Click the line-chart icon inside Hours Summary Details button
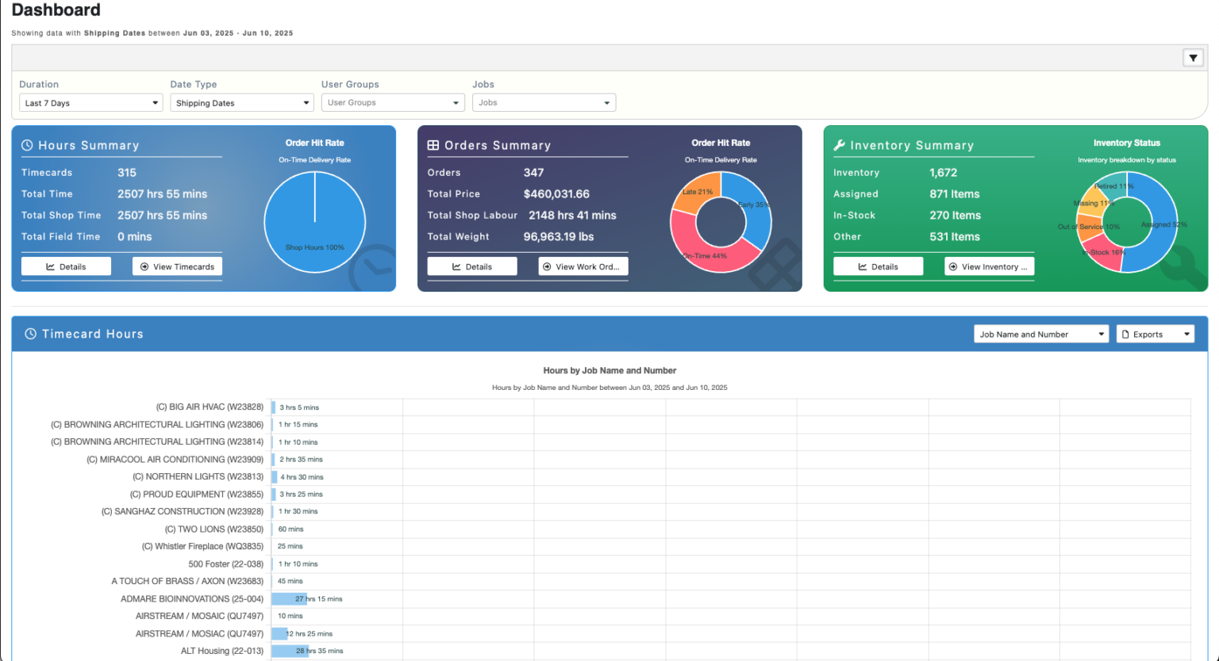 (x=50, y=266)
